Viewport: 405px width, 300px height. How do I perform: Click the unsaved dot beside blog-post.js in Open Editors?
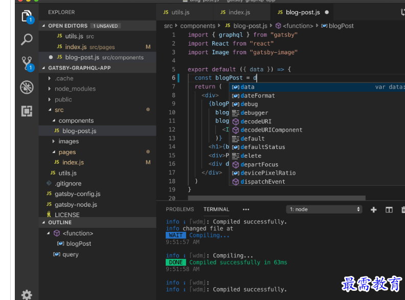tap(51, 57)
